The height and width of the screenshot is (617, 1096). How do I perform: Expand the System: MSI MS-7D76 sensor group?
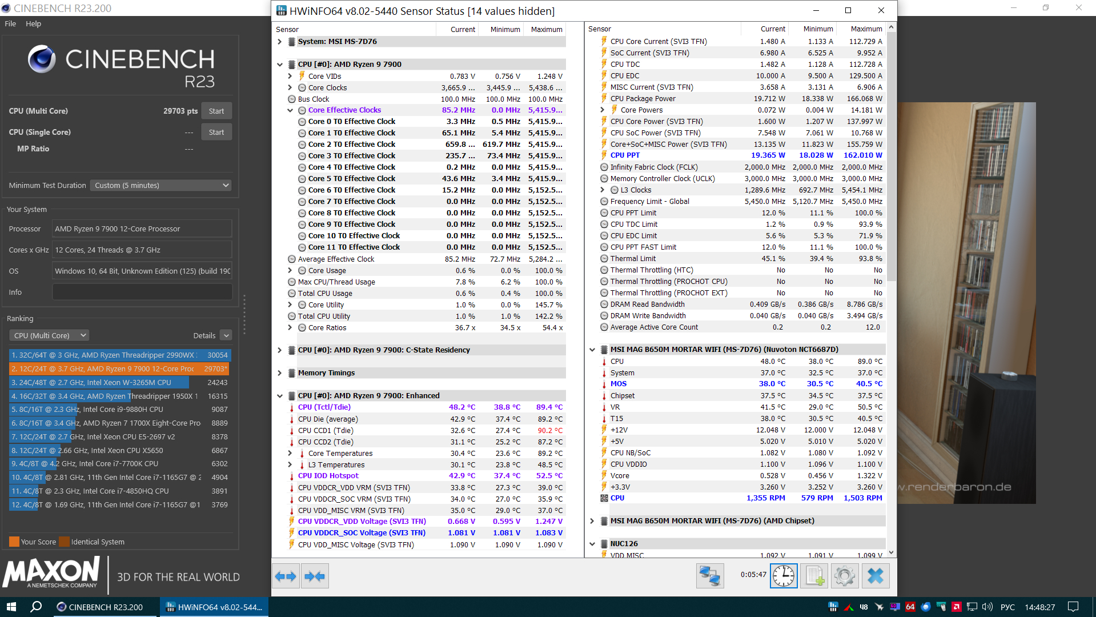279,42
